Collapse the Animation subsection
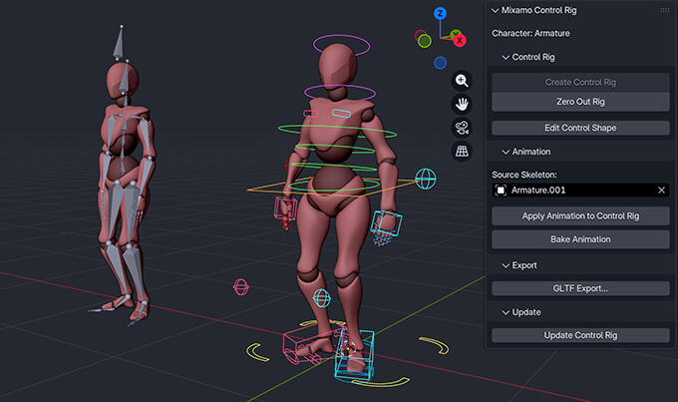This screenshot has width=678, height=402. click(x=506, y=152)
